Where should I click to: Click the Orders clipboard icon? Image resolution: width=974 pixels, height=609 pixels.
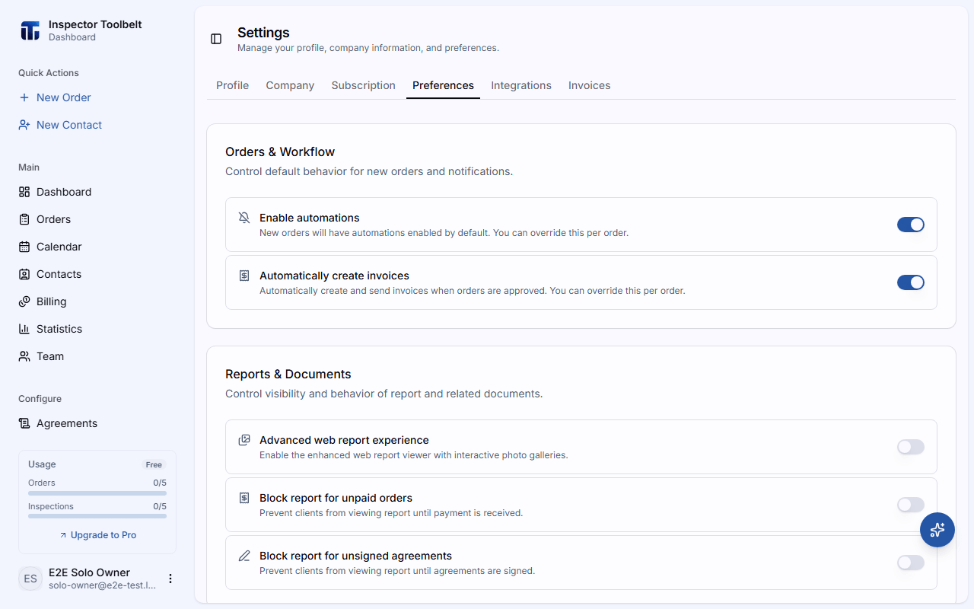pos(24,219)
